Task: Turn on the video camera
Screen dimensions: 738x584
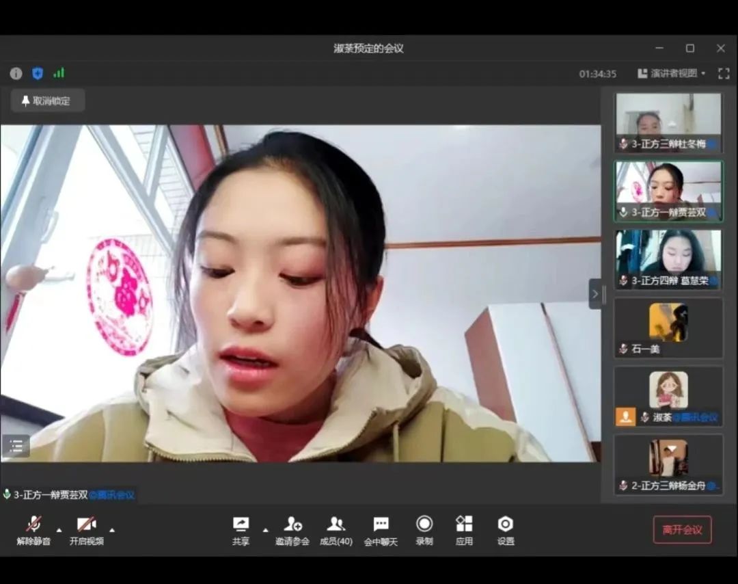Action: pos(86,531)
